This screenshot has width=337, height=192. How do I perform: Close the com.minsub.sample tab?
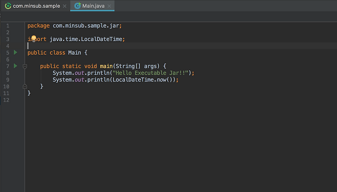tap(65, 6)
